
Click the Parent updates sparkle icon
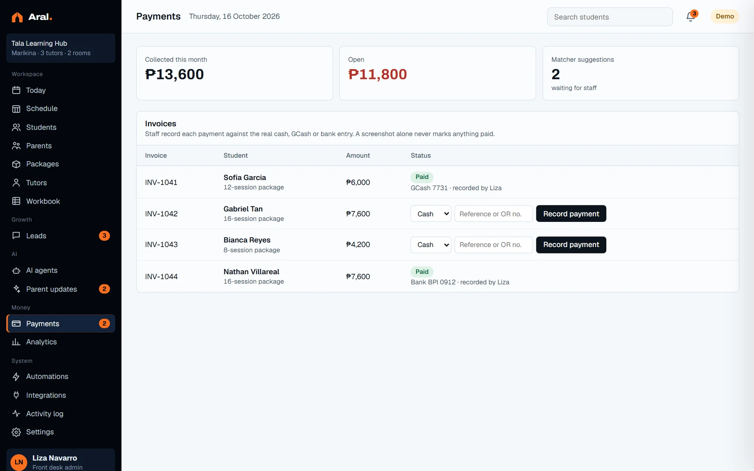(16, 289)
